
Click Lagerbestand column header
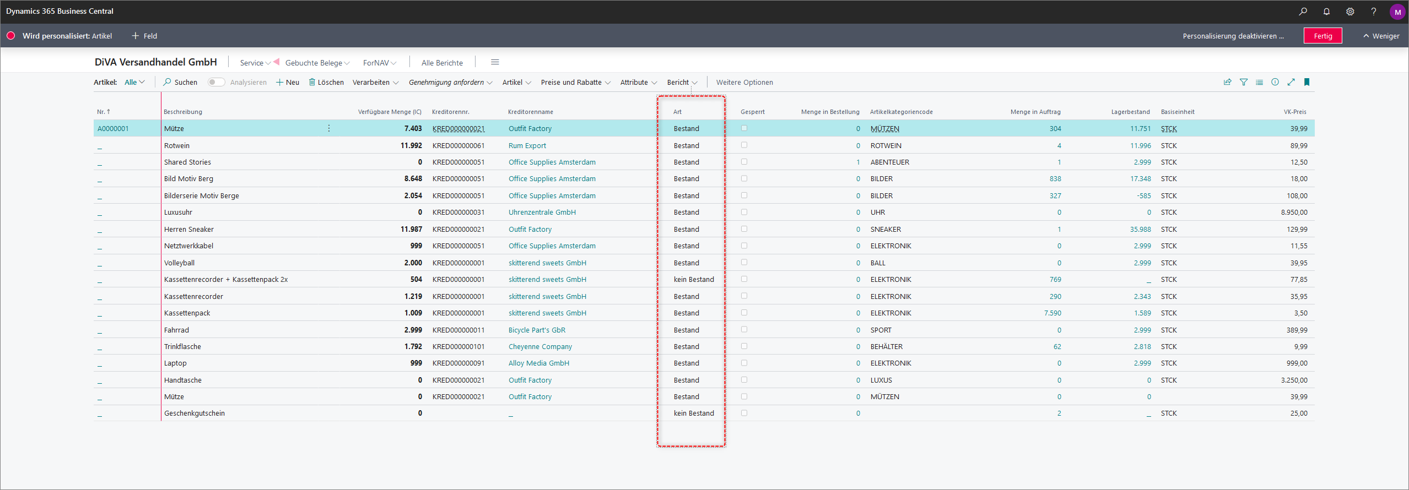click(1130, 112)
